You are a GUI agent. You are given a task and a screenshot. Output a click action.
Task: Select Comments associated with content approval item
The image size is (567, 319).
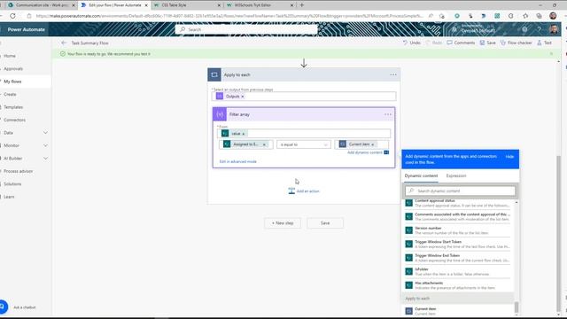(458, 216)
